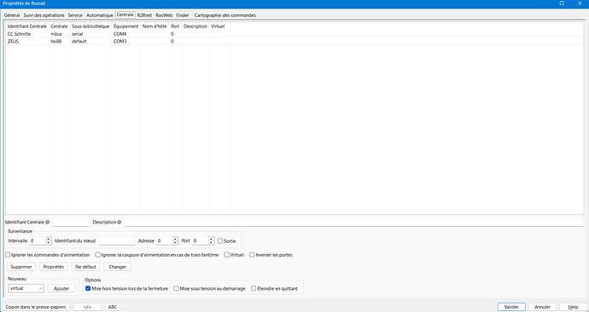Click the Équipement column header
The width and height of the screenshot is (589, 312).
125,26
